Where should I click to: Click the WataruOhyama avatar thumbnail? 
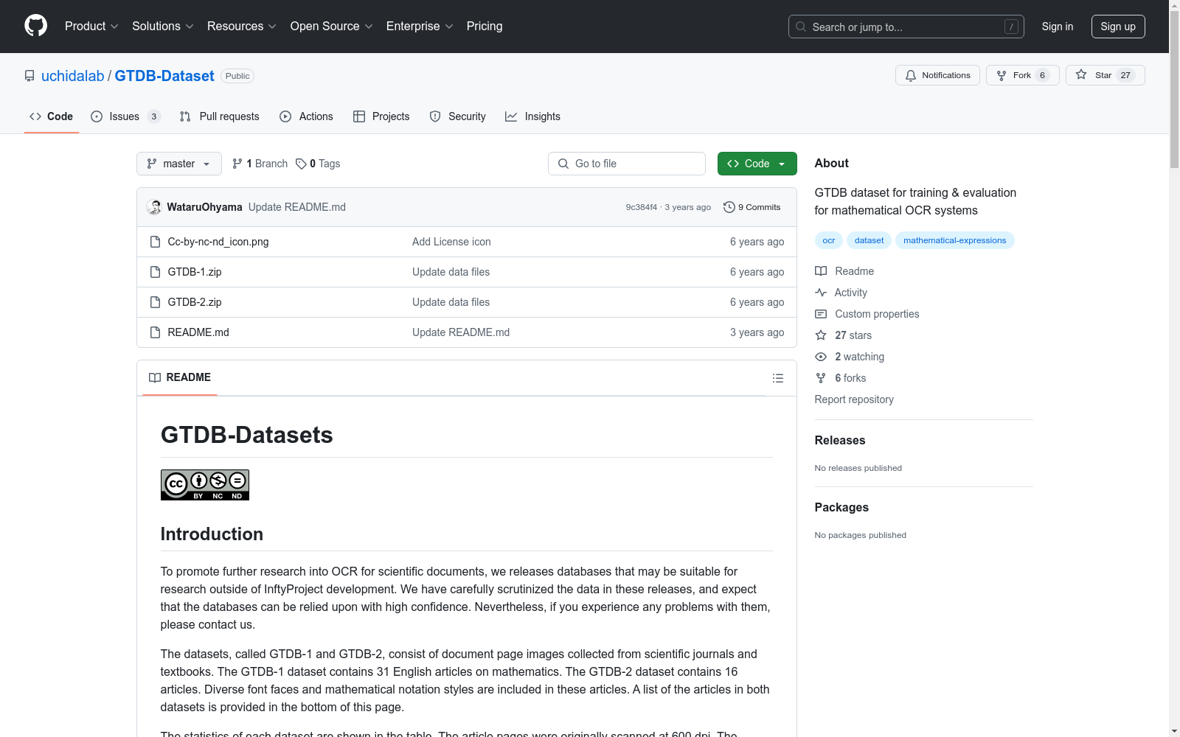[x=154, y=207]
